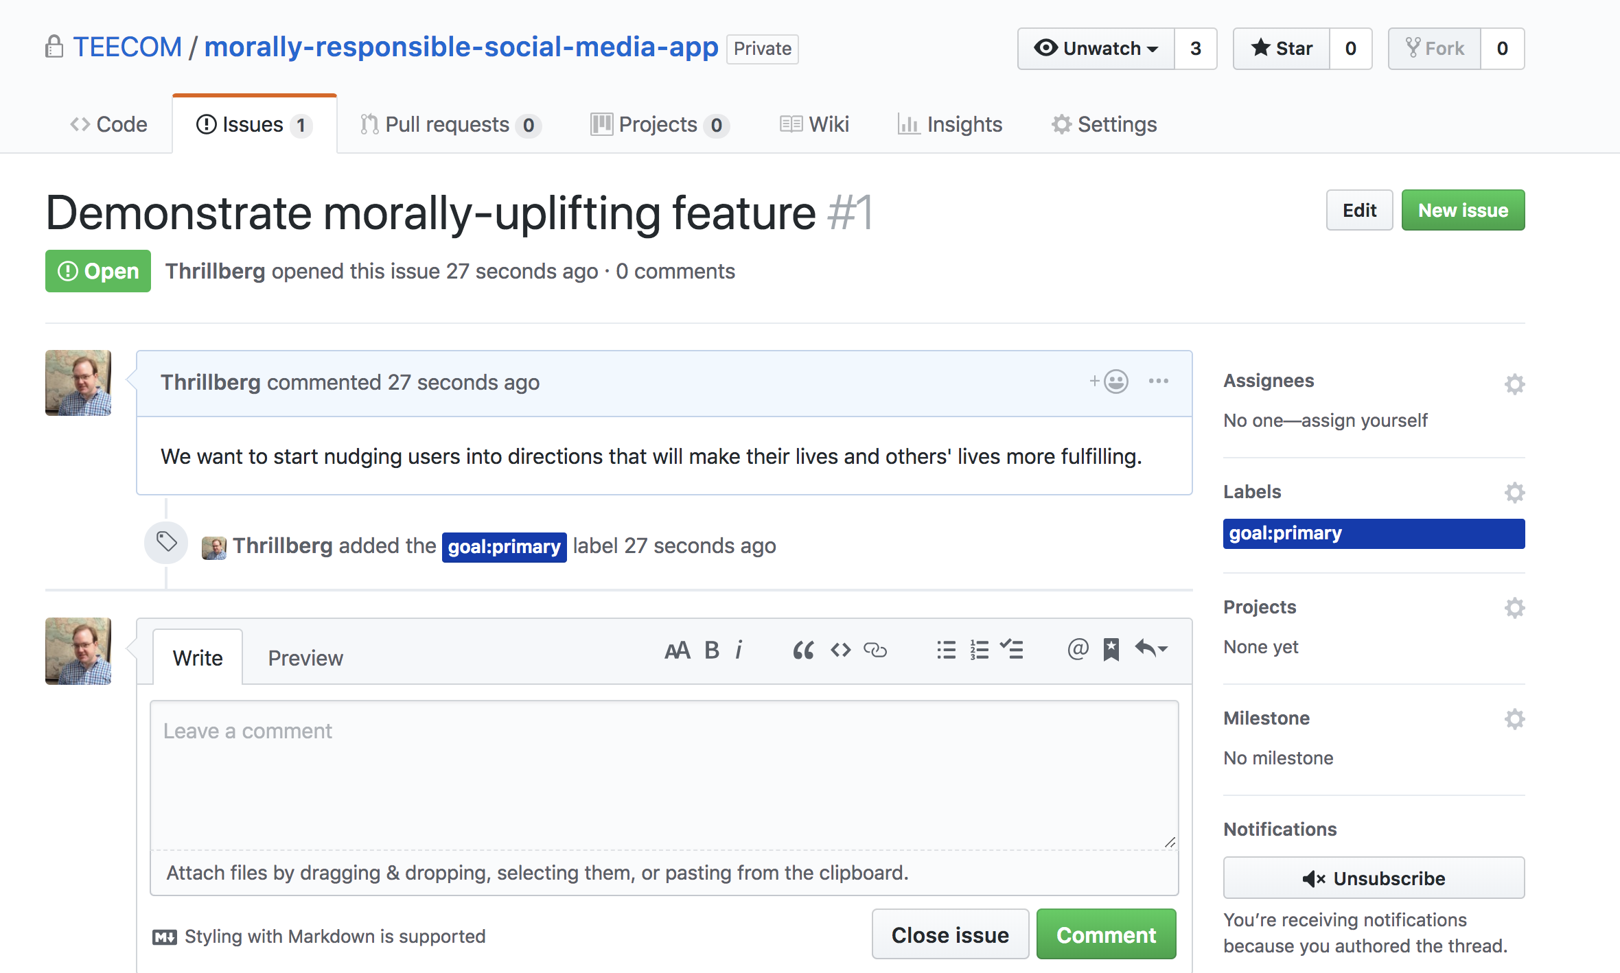
Task: Click the assign yourself link
Action: 1365,420
